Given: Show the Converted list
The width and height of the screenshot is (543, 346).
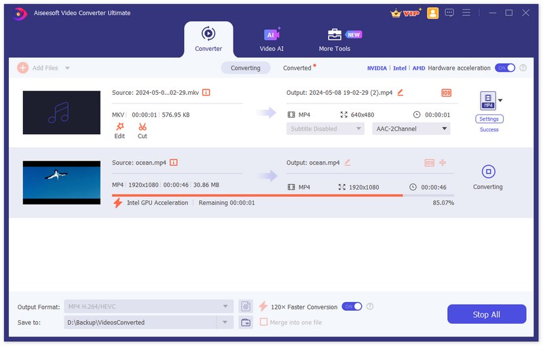Looking at the screenshot, I should tap(297, 68).
